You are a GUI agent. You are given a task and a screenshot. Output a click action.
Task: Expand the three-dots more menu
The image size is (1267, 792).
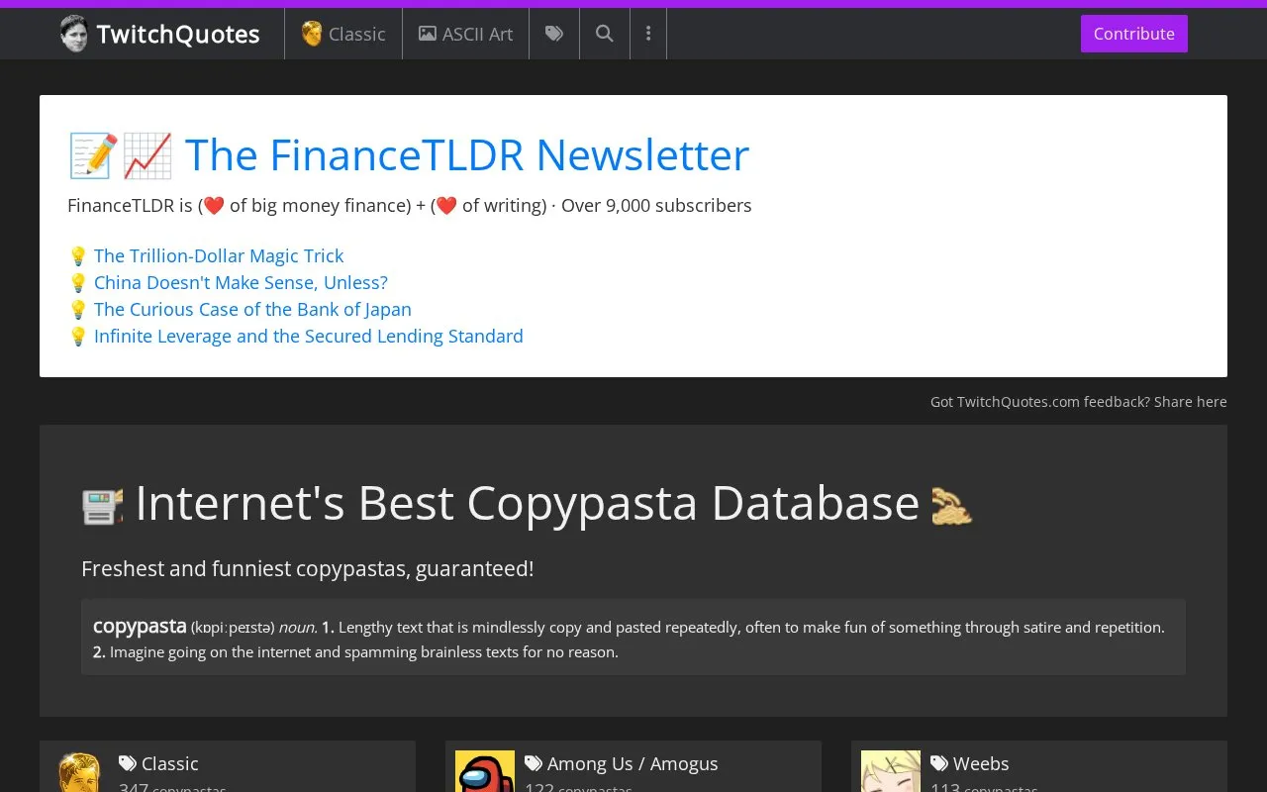click(x=648, y=34)
